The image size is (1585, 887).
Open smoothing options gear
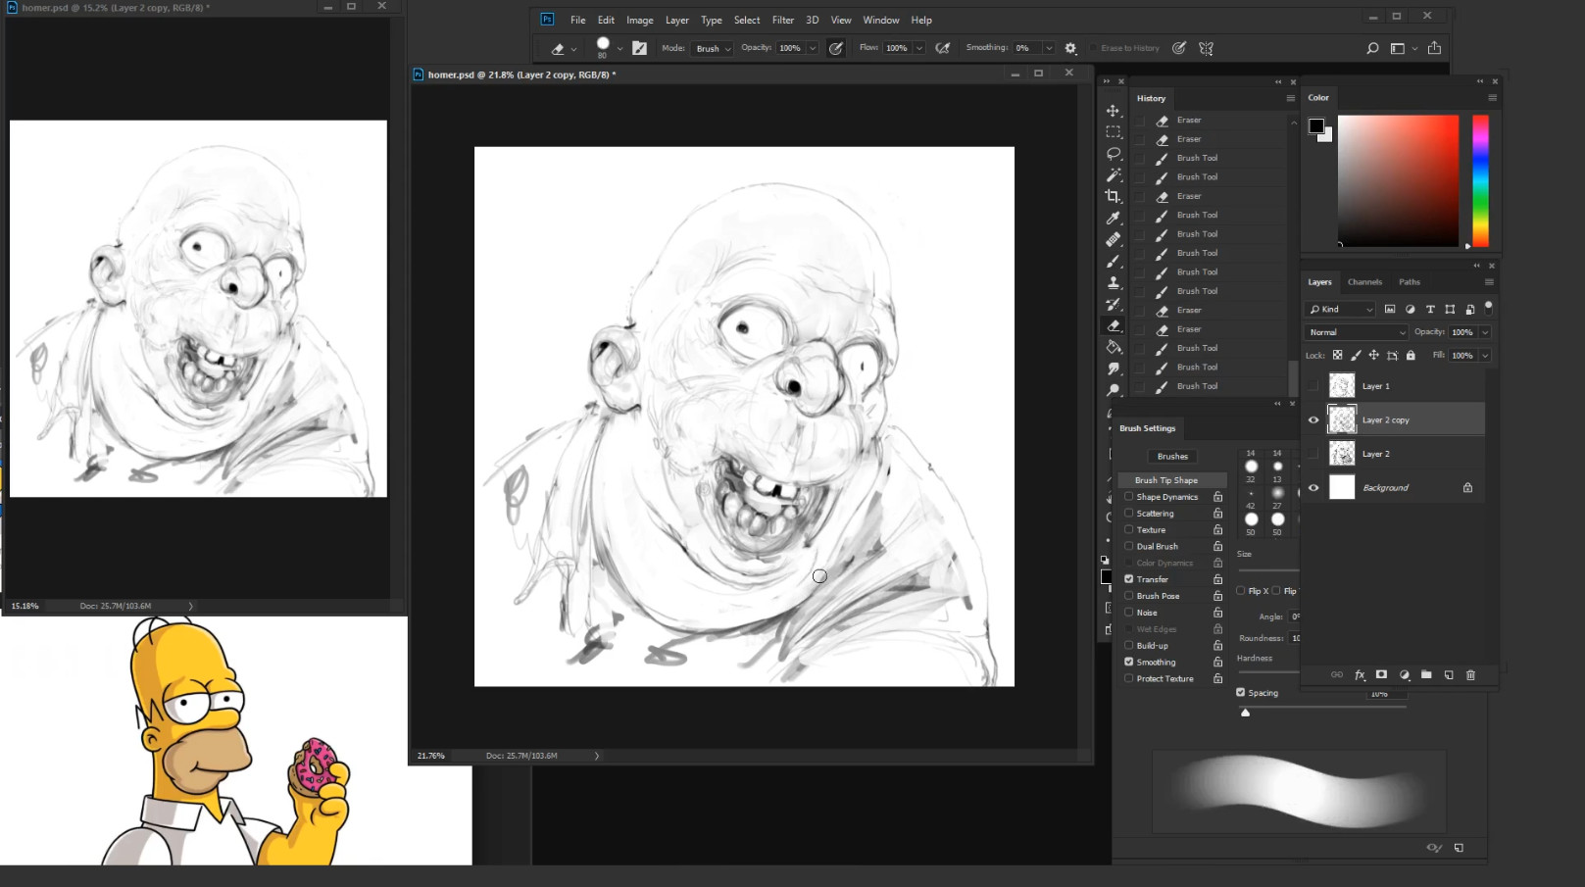(1070, 48)
